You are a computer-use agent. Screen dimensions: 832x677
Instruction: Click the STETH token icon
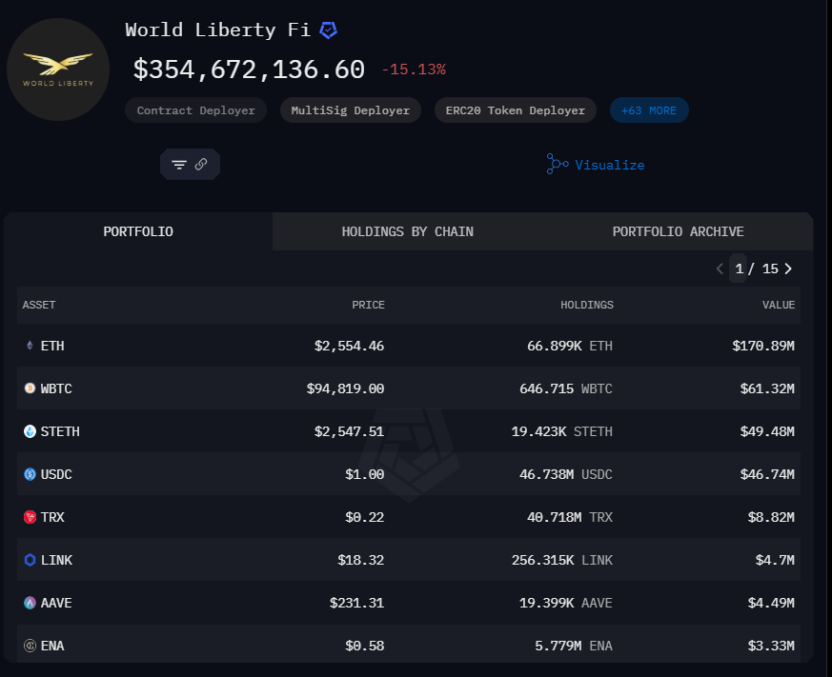(30, 431)
